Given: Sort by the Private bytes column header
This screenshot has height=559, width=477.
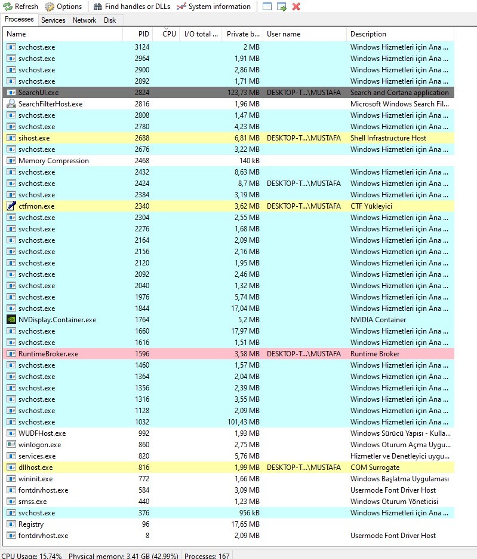Looking at the screenshot, I should pos(242,34).
